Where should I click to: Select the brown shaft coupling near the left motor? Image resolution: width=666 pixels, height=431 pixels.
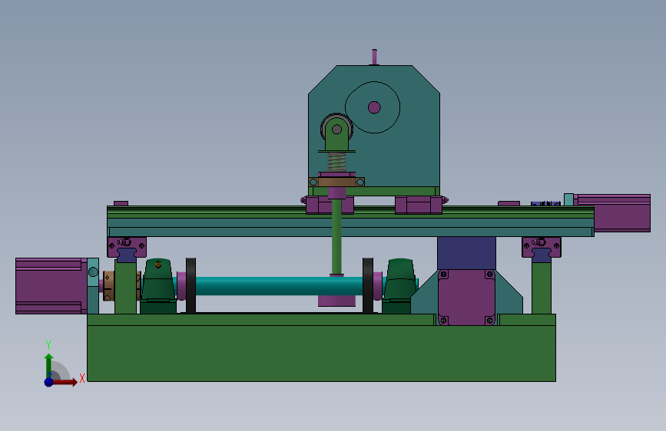tap(109, 286)
